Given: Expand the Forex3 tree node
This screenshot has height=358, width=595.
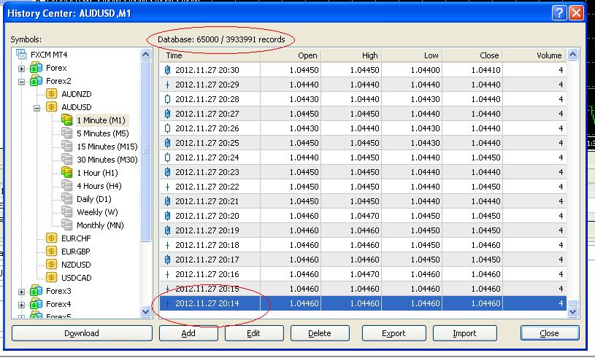Looking at the screenshot, I should pos(22,292).
